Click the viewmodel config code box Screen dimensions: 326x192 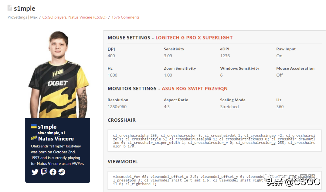tap(215, 180)
